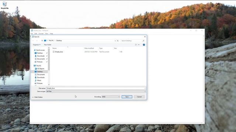Click the New folder button
The width and height of the screenshot is (236, 132).
point(48,45)
